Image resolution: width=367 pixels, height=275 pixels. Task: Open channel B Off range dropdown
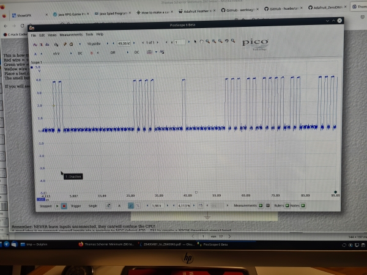click(x=112, y=53)
